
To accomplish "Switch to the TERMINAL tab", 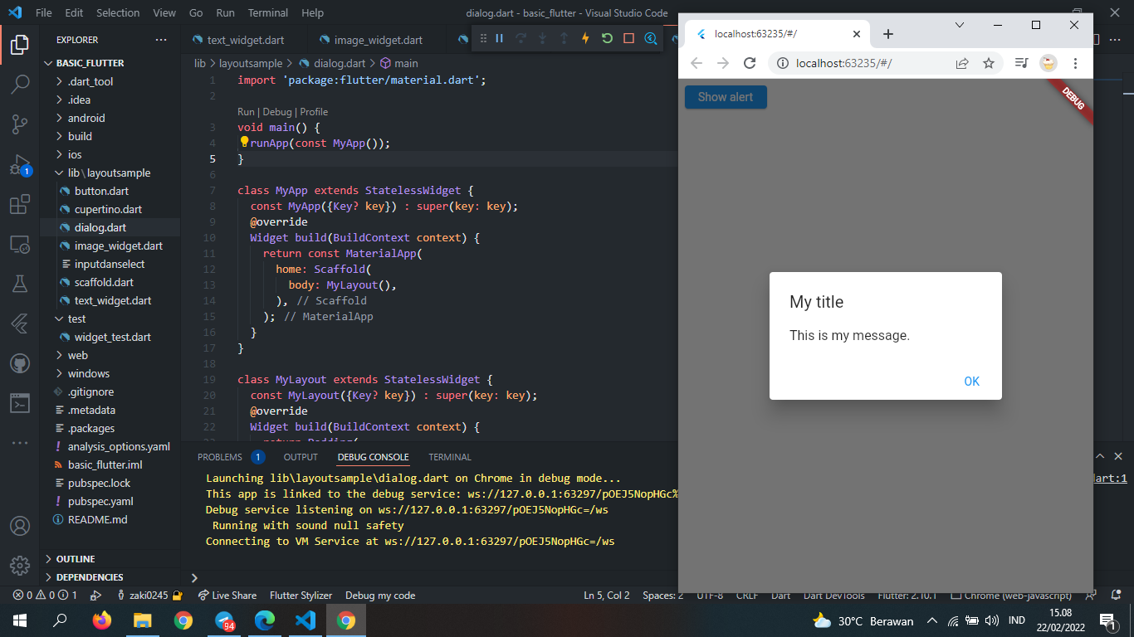I will (449, 457).
